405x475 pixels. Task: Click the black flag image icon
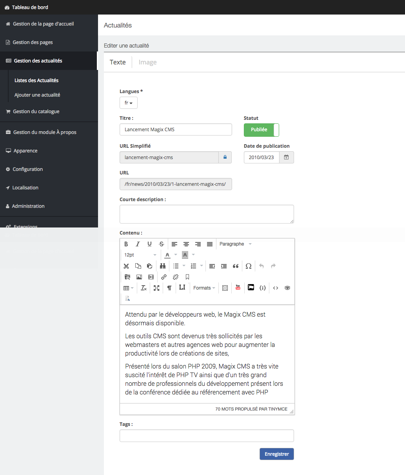[x=251, y=288]
